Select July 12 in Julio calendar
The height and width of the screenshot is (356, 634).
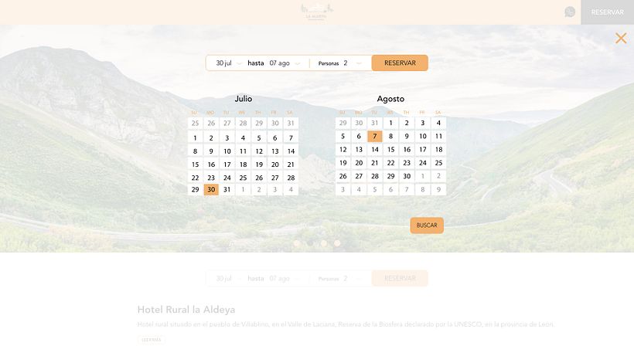[x=259, y=151]
